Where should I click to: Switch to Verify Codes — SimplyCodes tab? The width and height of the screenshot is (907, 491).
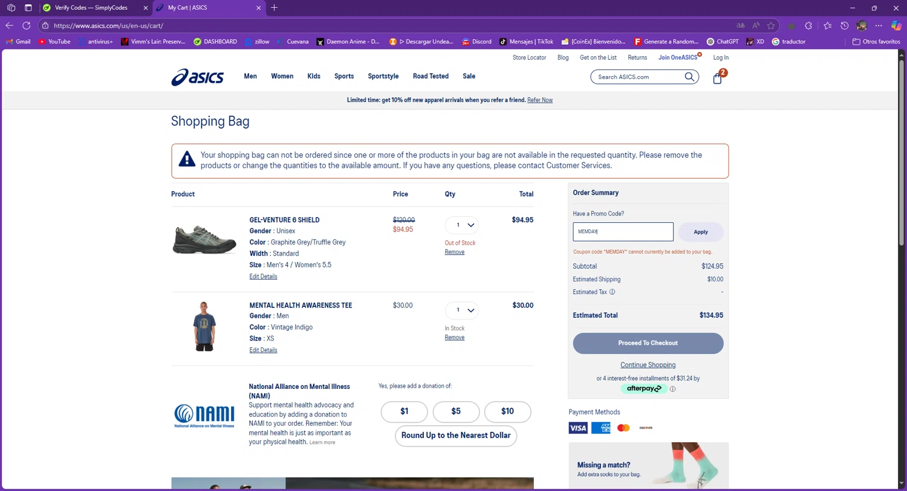pos(91,8)
